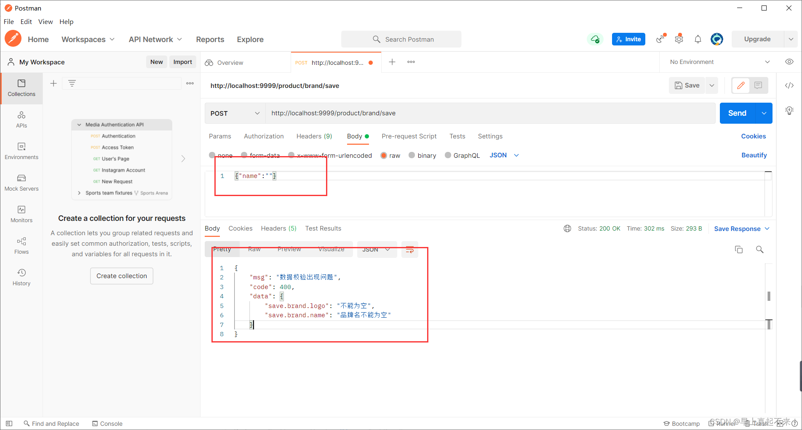The width and height of the screenshot is (802, 430).
Task: Open the lightbulb info panel icon
Action: [x=789, y=110]
